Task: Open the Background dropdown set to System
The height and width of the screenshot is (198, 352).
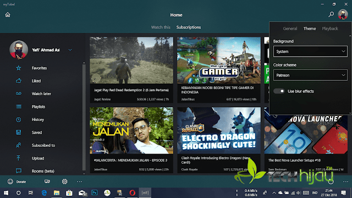Action: point(310,51)
